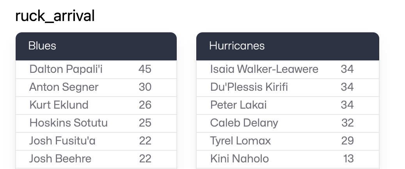This screenshot has height=169, width=405.
Task: Click Kini Naholo's value of 13
Action: tap(348, 159)
